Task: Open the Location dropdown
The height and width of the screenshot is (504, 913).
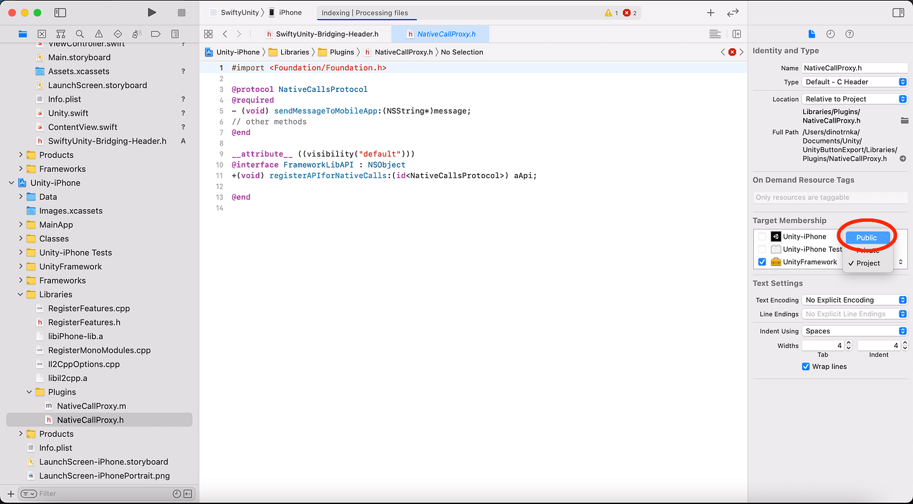Action: [x=854, y=99]
